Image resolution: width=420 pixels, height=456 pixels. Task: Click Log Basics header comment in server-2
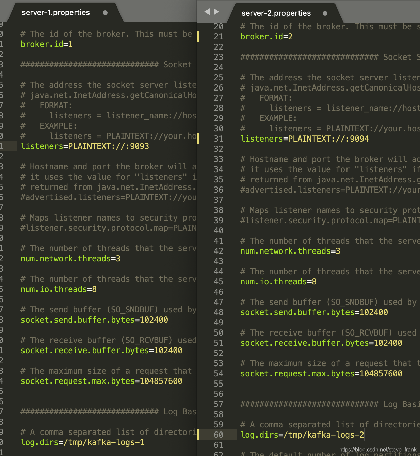pyautogui.click(x=330, y=404)
